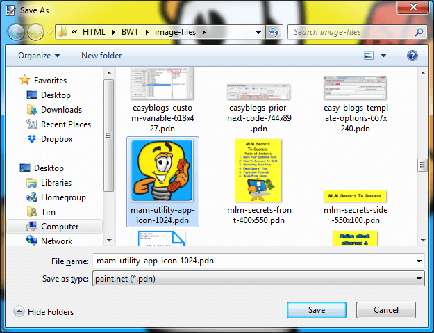Click the Libraries icon
The height and width of the screenshot is (333, 434).
pos(32,183)
